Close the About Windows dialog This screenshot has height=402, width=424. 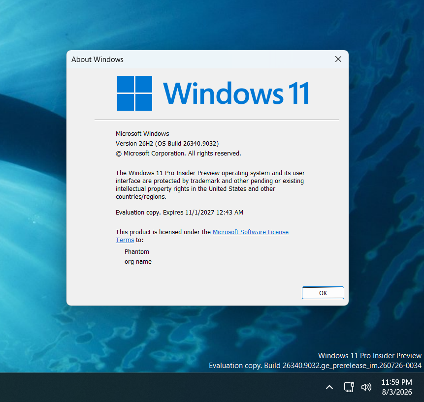click(338, 59)
